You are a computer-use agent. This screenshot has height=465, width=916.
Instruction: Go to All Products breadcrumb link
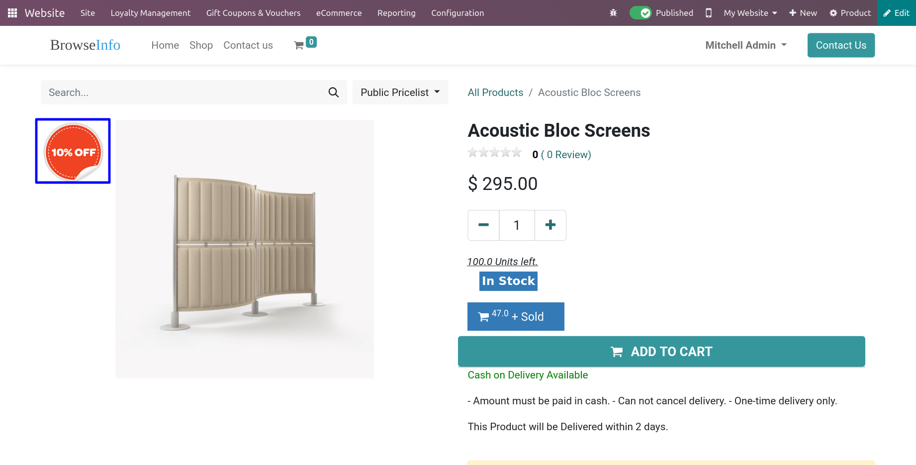pos(495,93)
